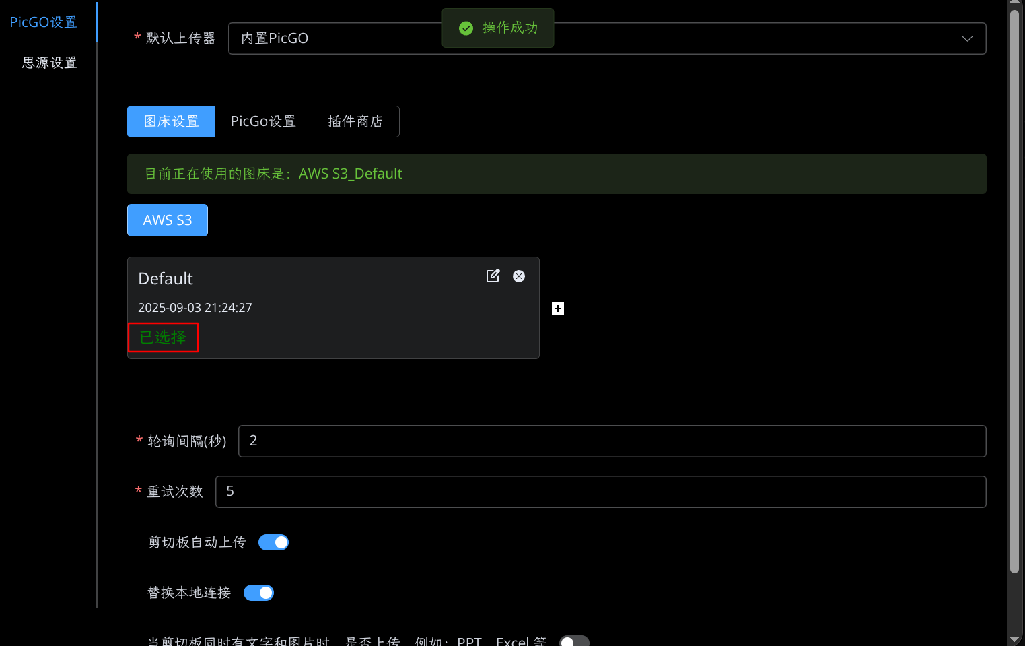Screen dimensions: 1025x646
Task: Click the vertical scrollbar thumb
Action: [x=1015, y=291]
